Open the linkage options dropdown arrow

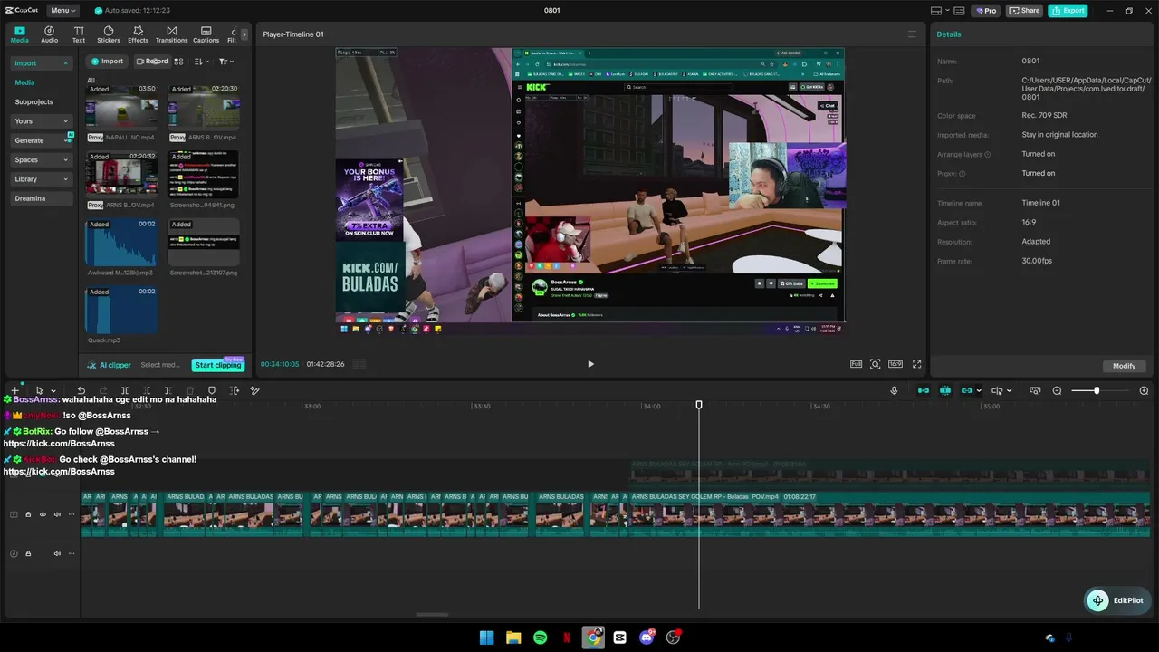tap(979, 391)
